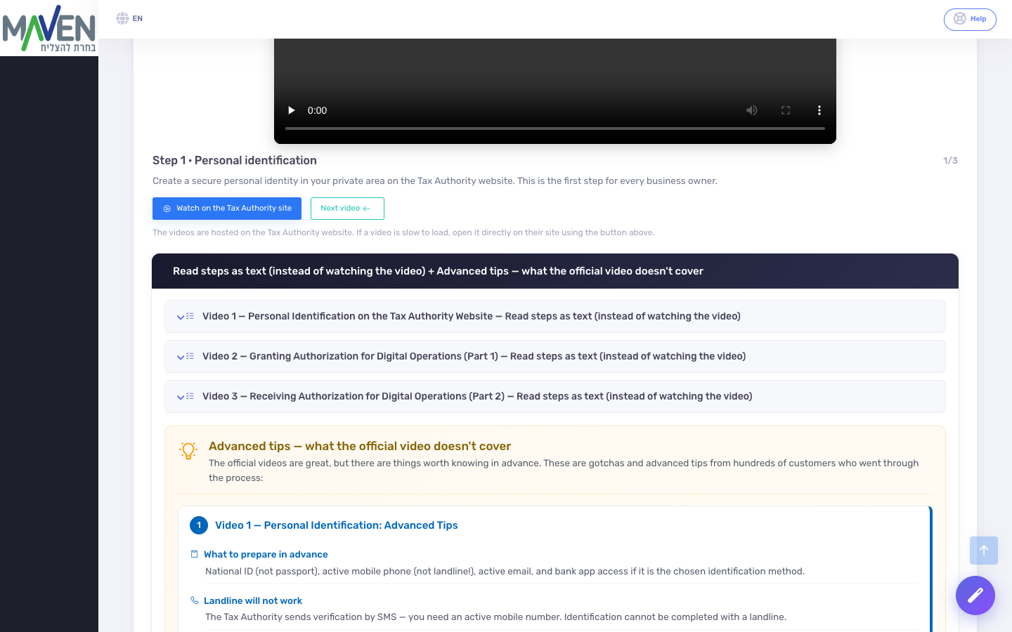Click the Maven logo
Screen dimensions: 1012x632
[49, 28]
